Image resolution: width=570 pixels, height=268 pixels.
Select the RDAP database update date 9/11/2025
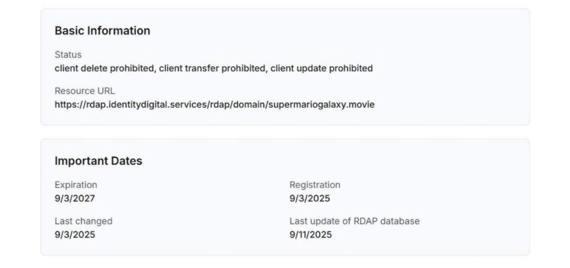click(311, 234)
